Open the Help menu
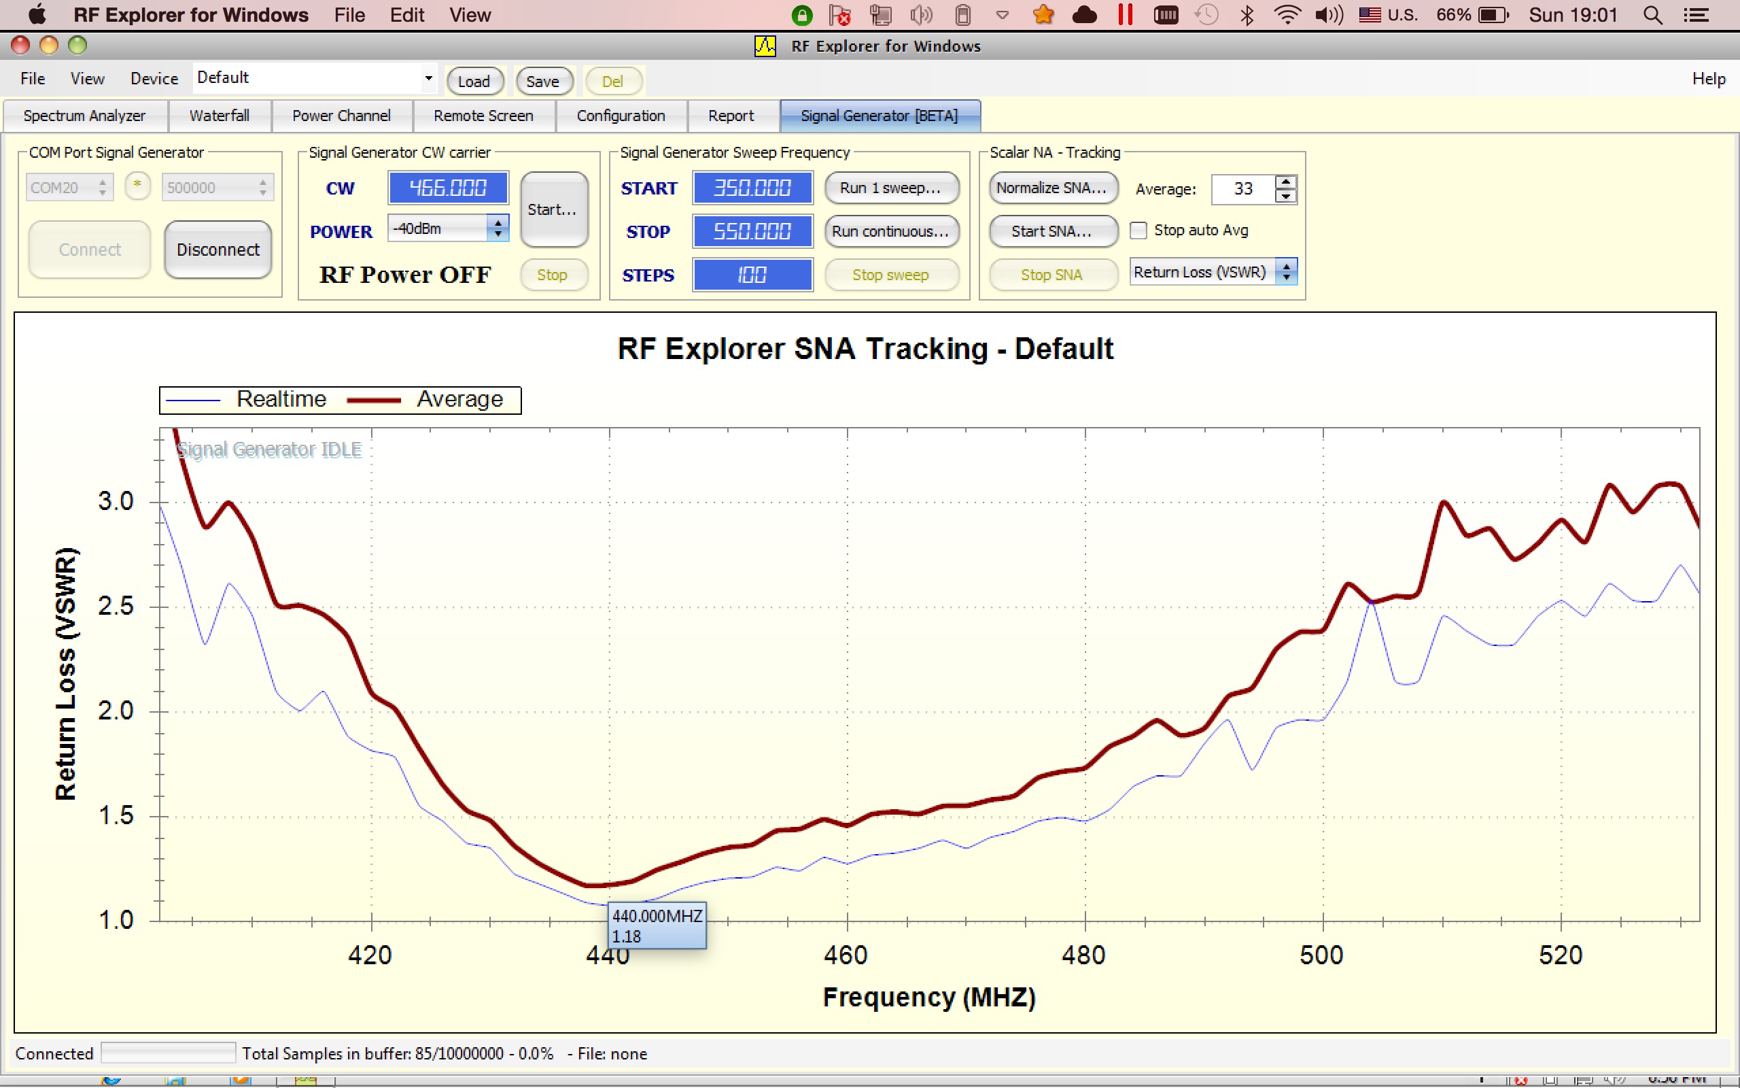 (x=1708, y=78)
